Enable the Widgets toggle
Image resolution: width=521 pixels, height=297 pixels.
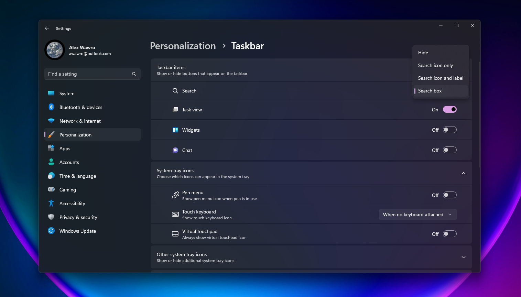click(x=449, y=130)
